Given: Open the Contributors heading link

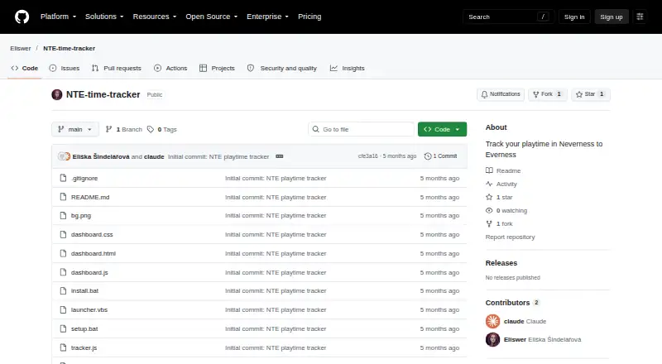Looking at the screenshot, I should click(512, 303).
